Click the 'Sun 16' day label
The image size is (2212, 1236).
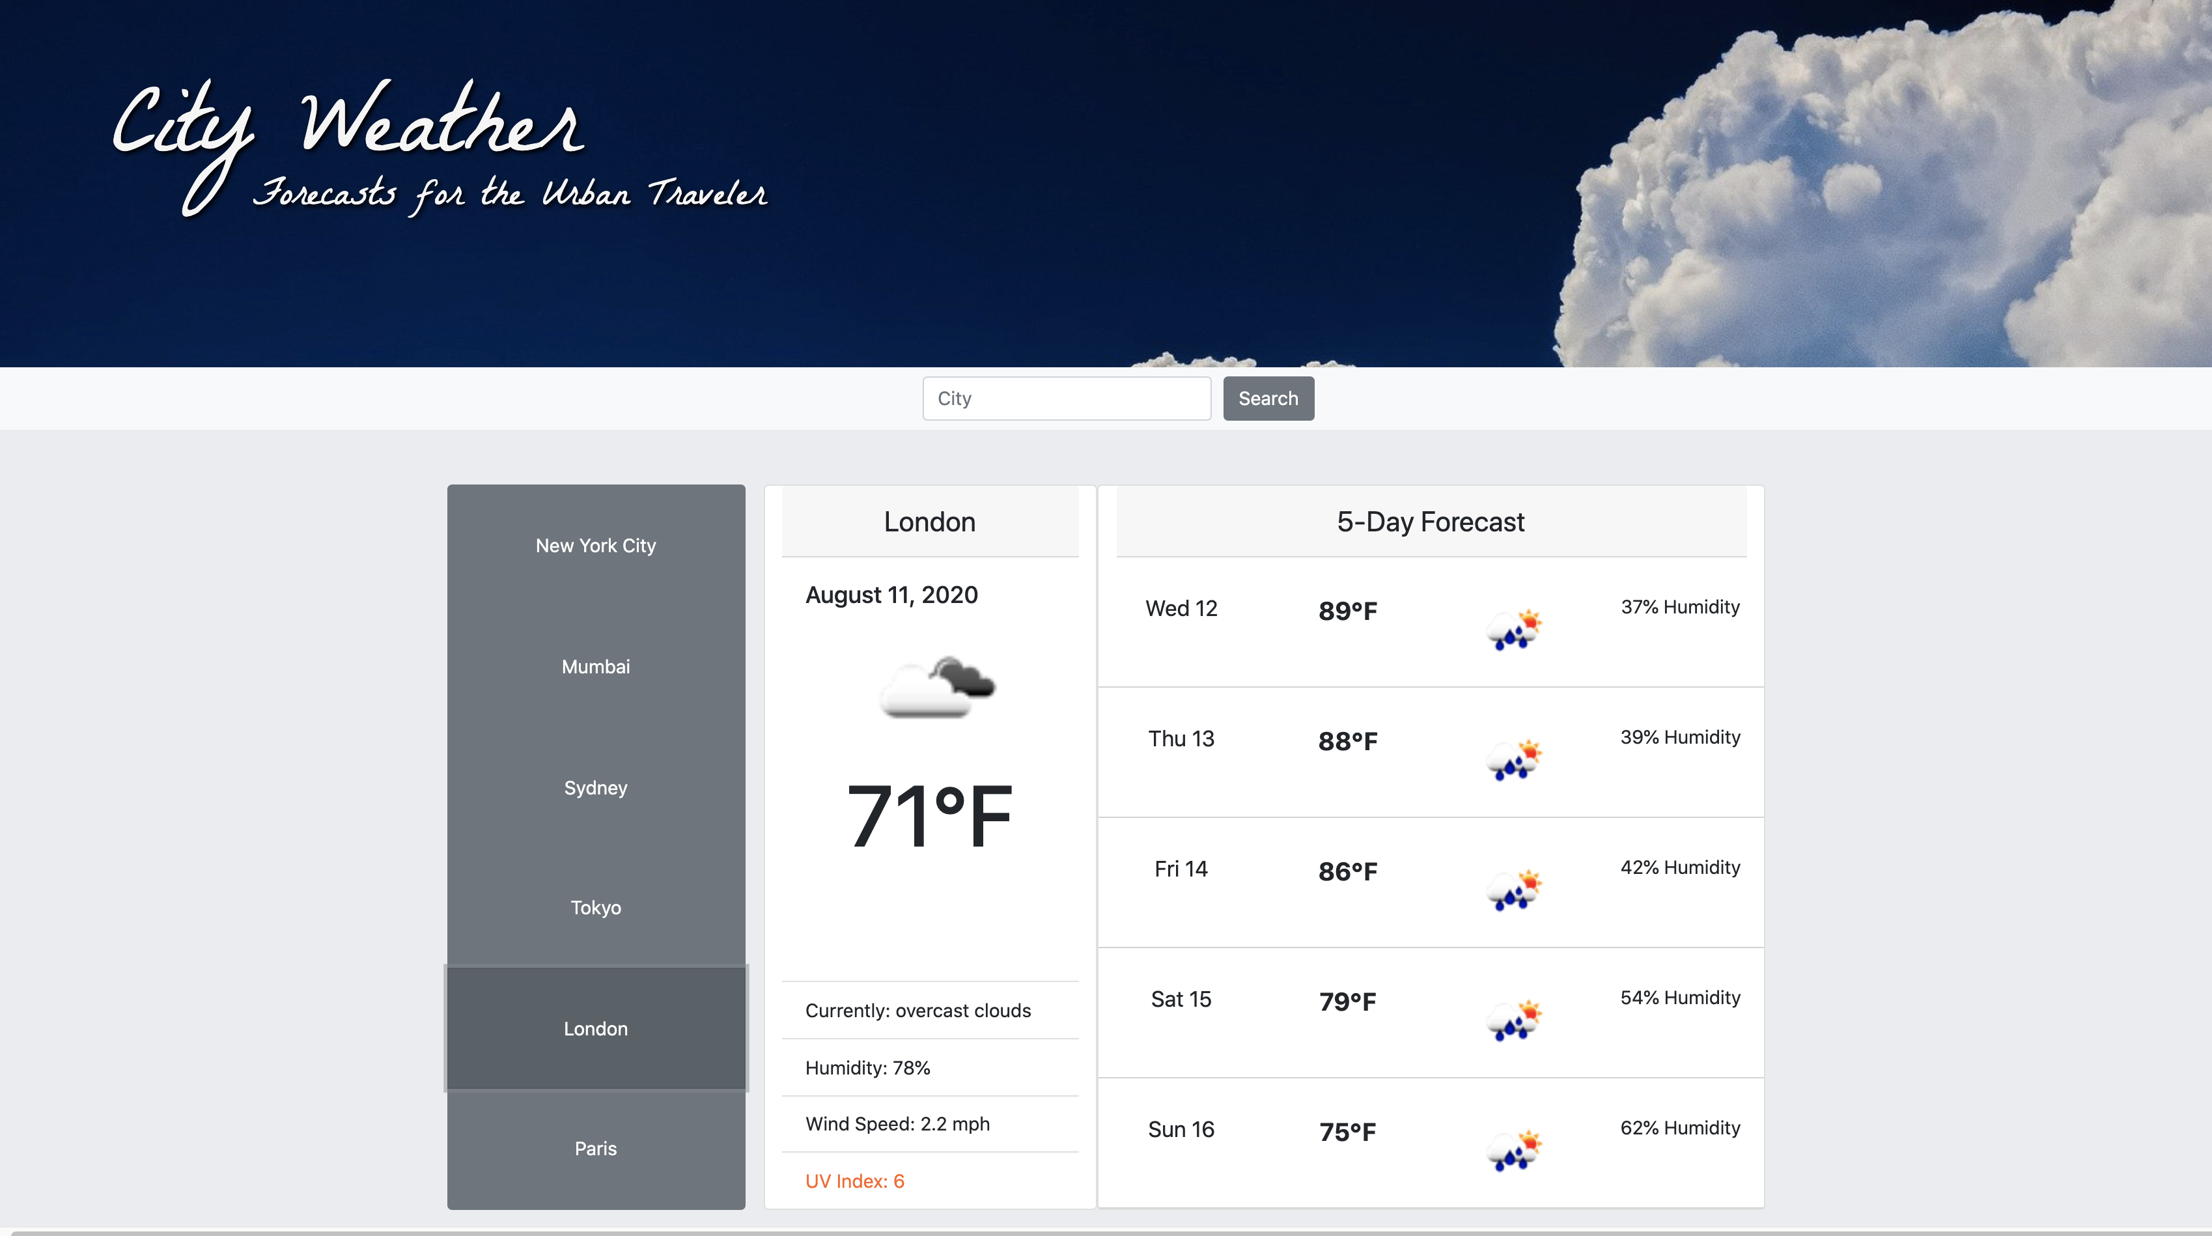pos(1182,1129)
